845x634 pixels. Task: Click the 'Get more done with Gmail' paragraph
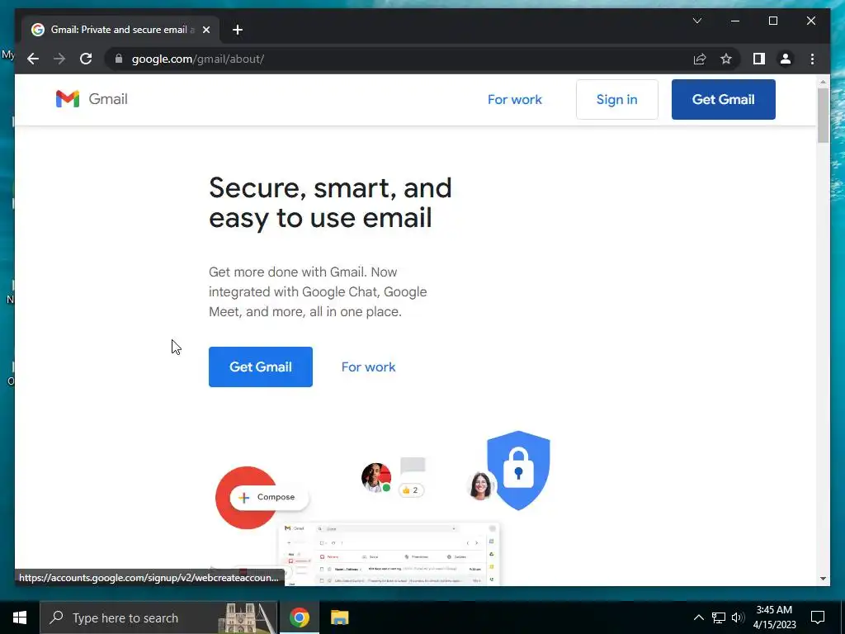(318, 291)
